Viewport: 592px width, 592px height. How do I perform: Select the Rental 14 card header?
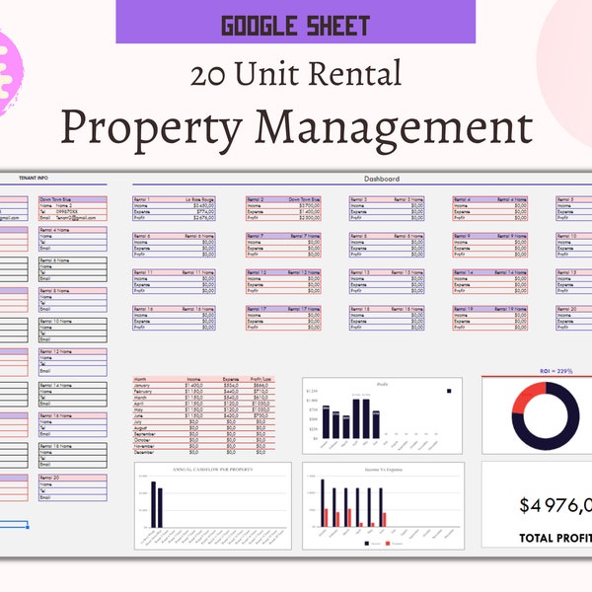tap(490, 272)
